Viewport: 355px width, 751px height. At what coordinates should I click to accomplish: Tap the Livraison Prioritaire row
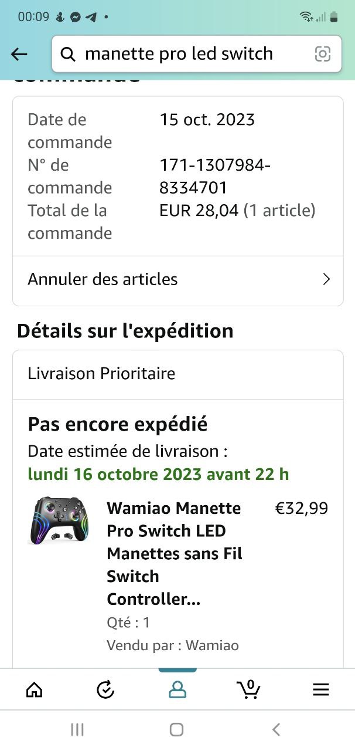coord(177,374)
